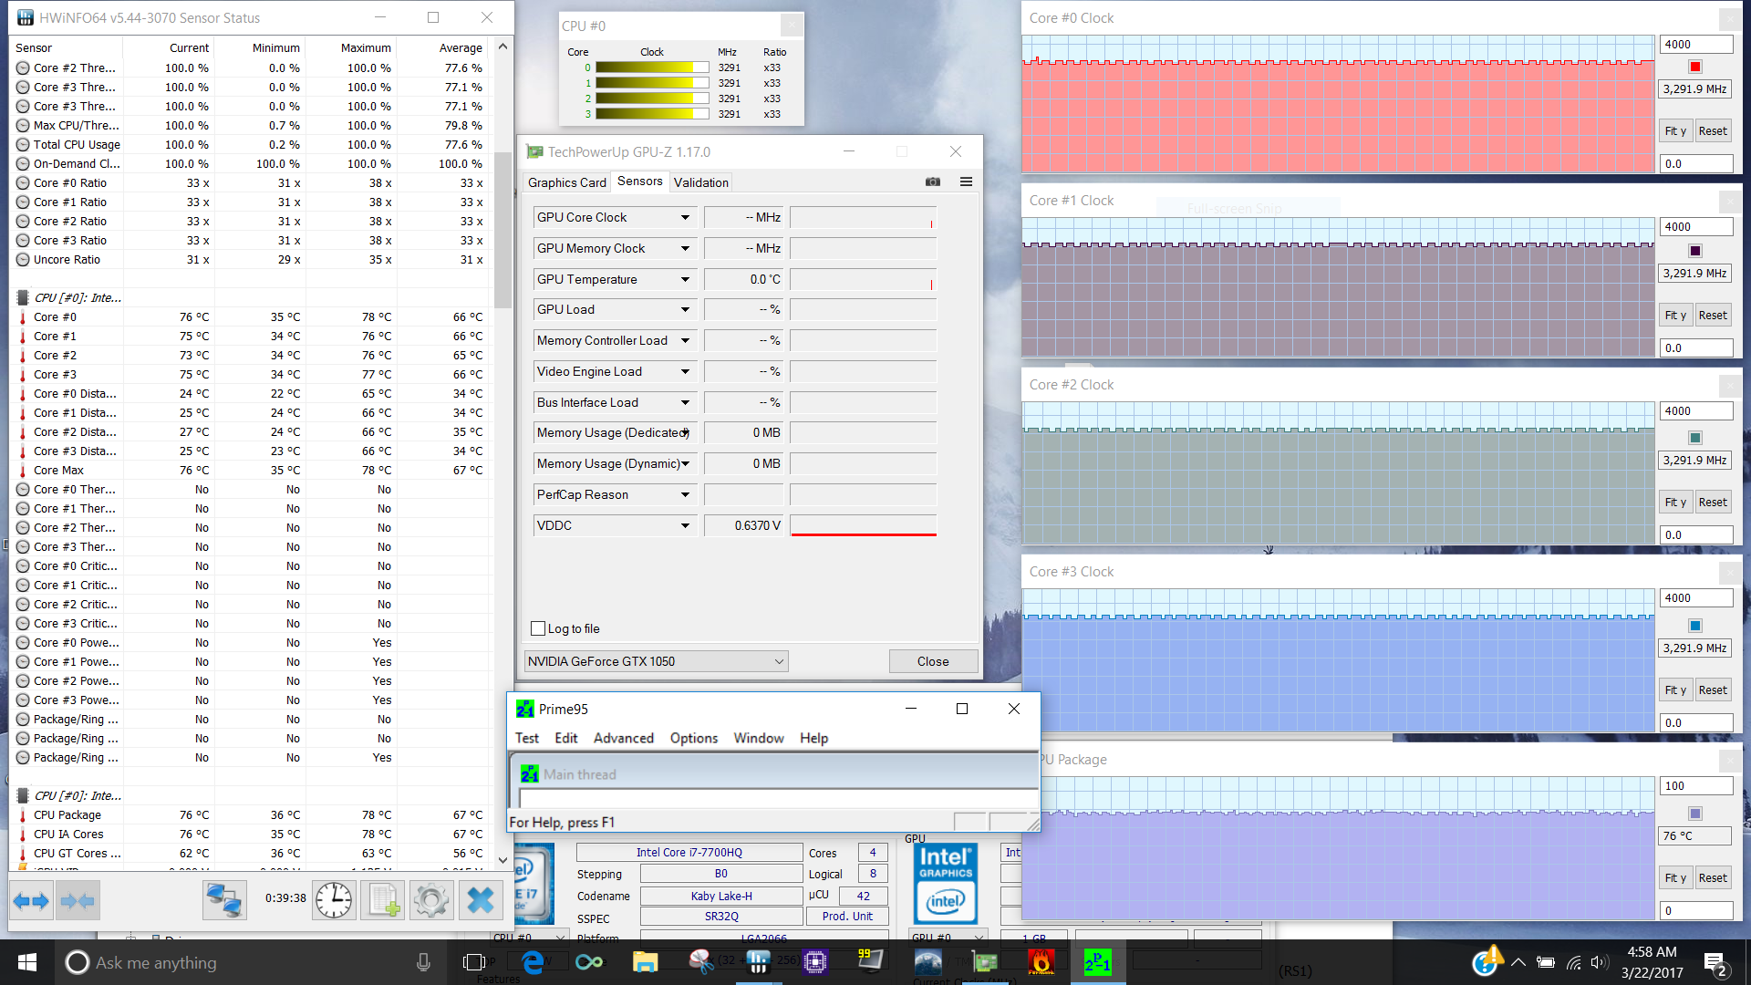
Task: Click the blue X close-sensors icon
Action: click(480, 901)
